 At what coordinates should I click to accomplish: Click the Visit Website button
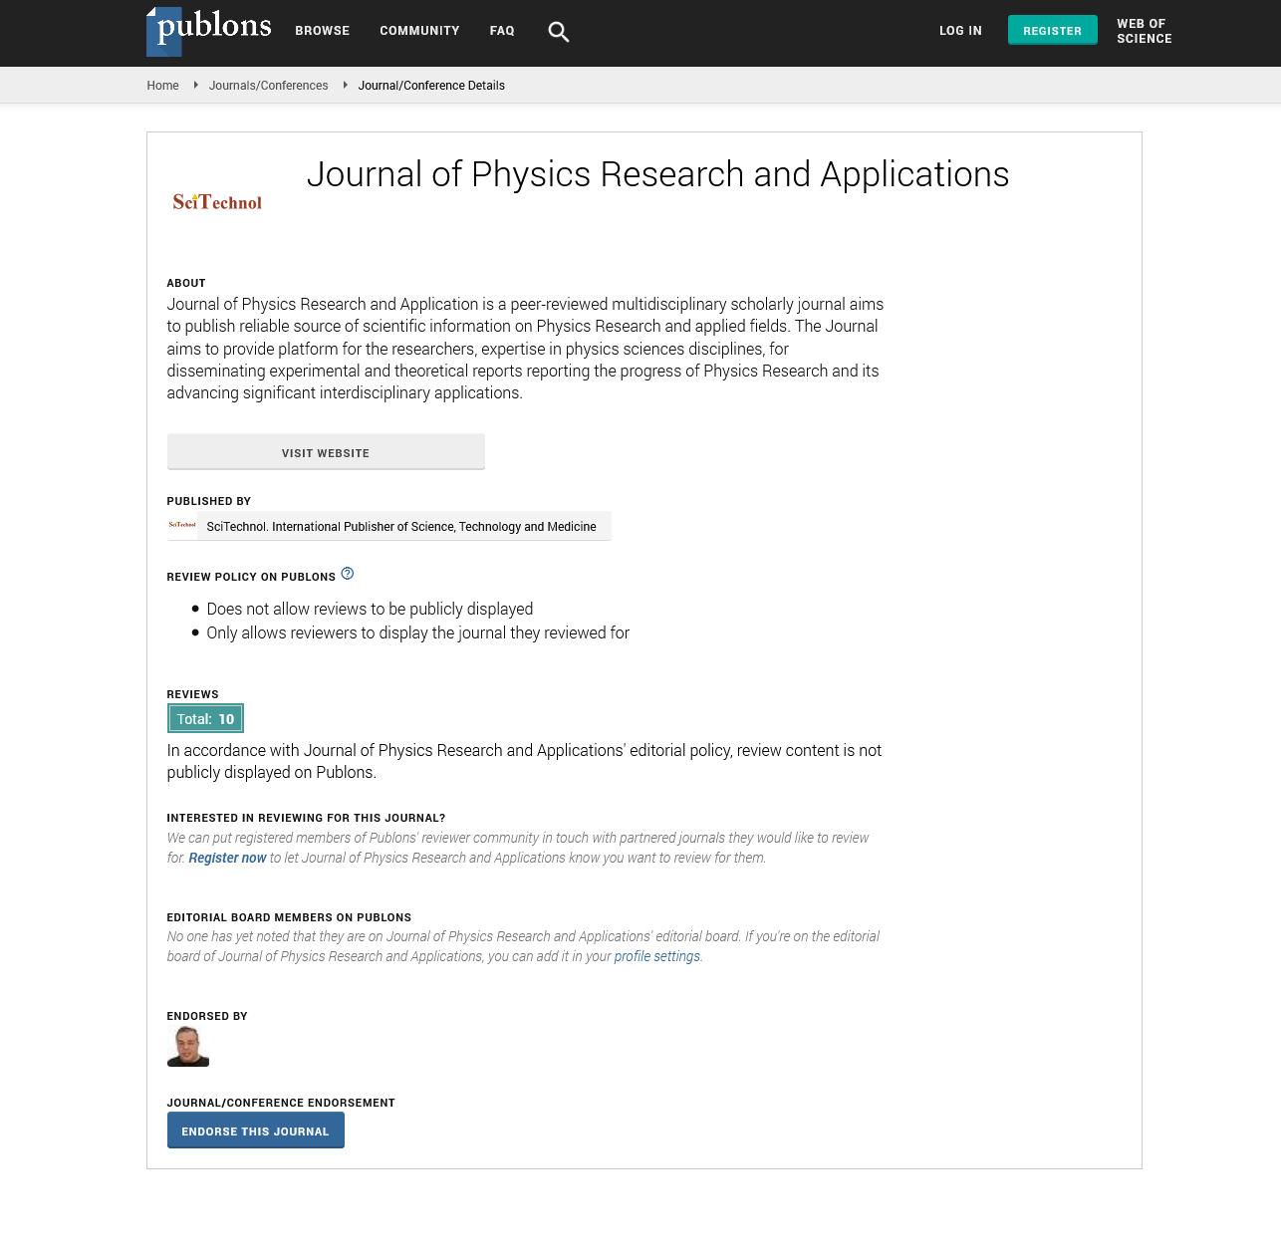326,452
